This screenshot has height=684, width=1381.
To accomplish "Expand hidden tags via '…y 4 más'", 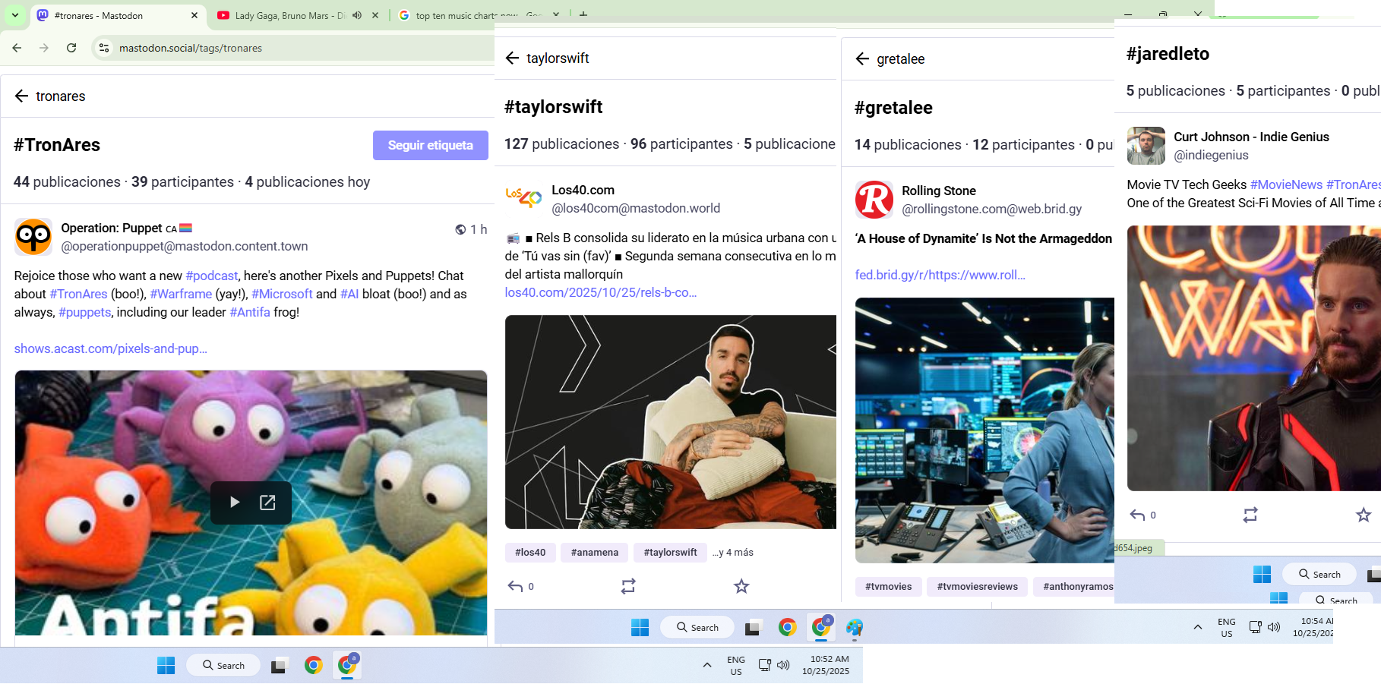I will click(x=733, y=553).
